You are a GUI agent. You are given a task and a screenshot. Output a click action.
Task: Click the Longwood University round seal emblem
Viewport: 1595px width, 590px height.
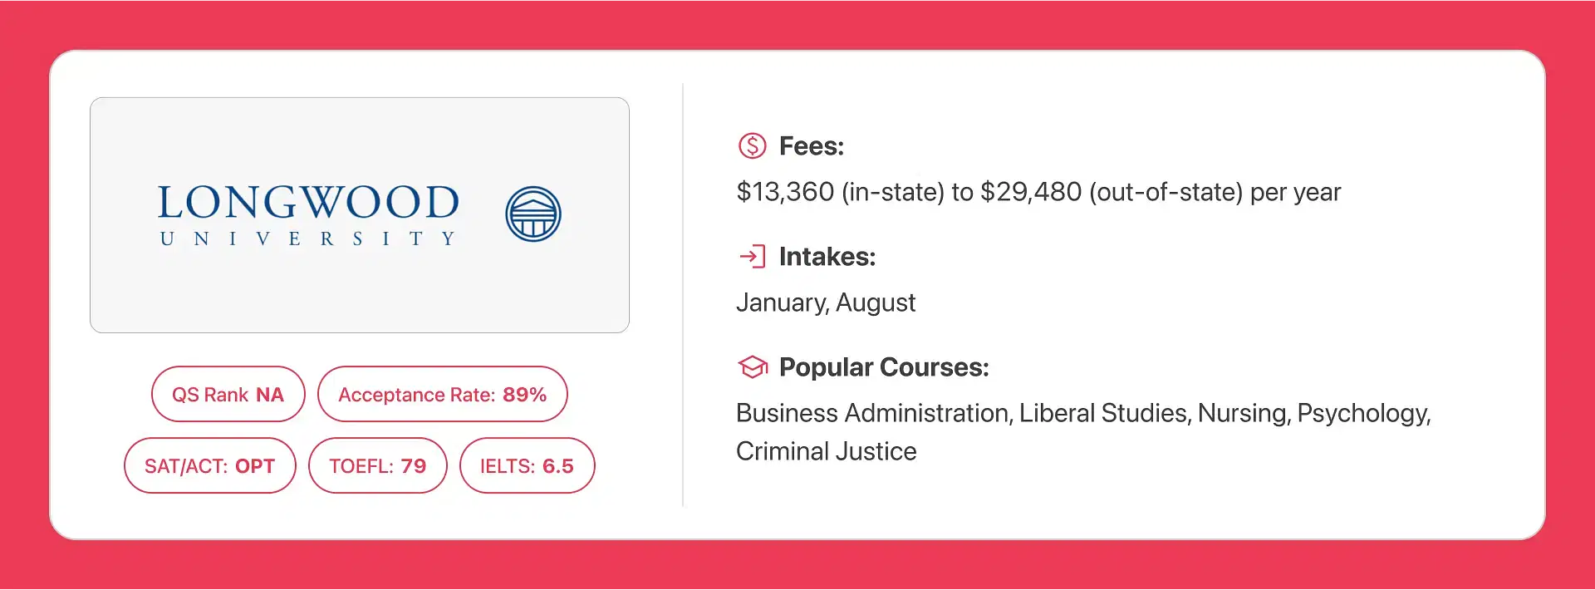click(x=533, y=214)
